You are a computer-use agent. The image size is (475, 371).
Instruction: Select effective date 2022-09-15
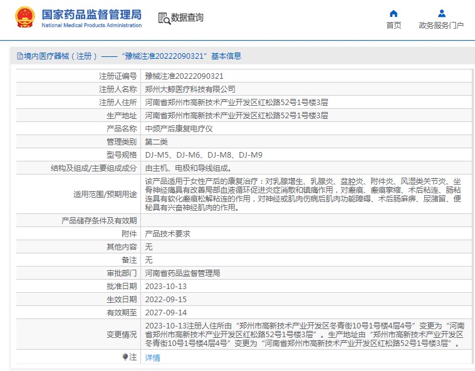click(165, 299)
